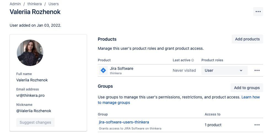Click the Add to groups button
The height and width of the screenshot is (135, 270).
(247, 88)
